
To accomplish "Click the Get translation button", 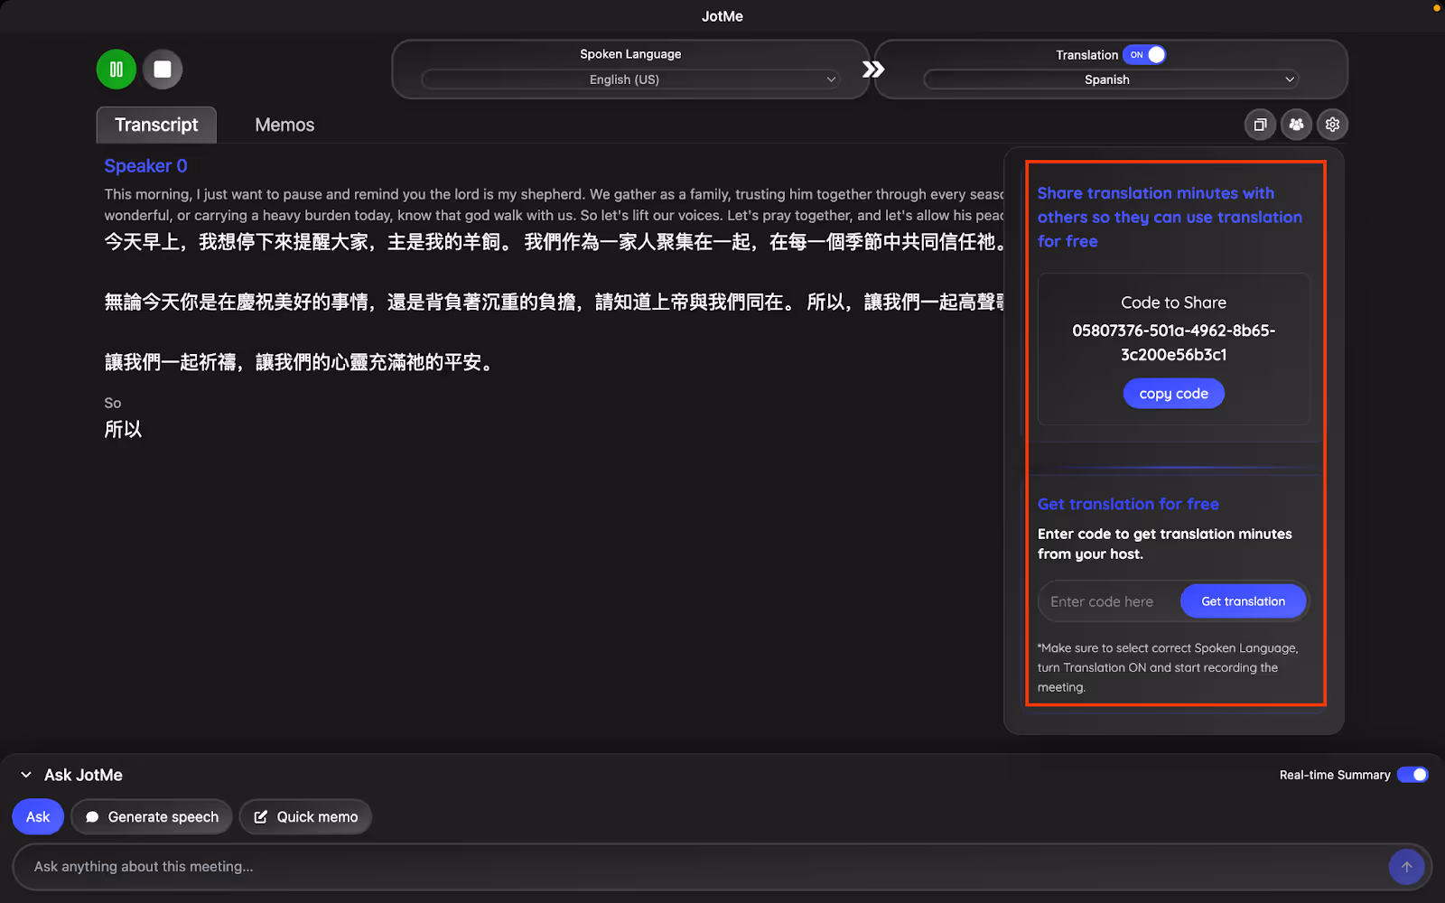I will (x=1244, y=600).
